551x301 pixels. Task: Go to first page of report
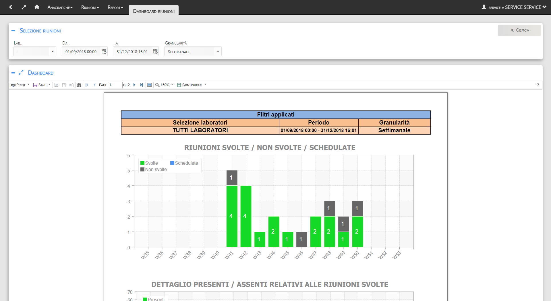87,85
